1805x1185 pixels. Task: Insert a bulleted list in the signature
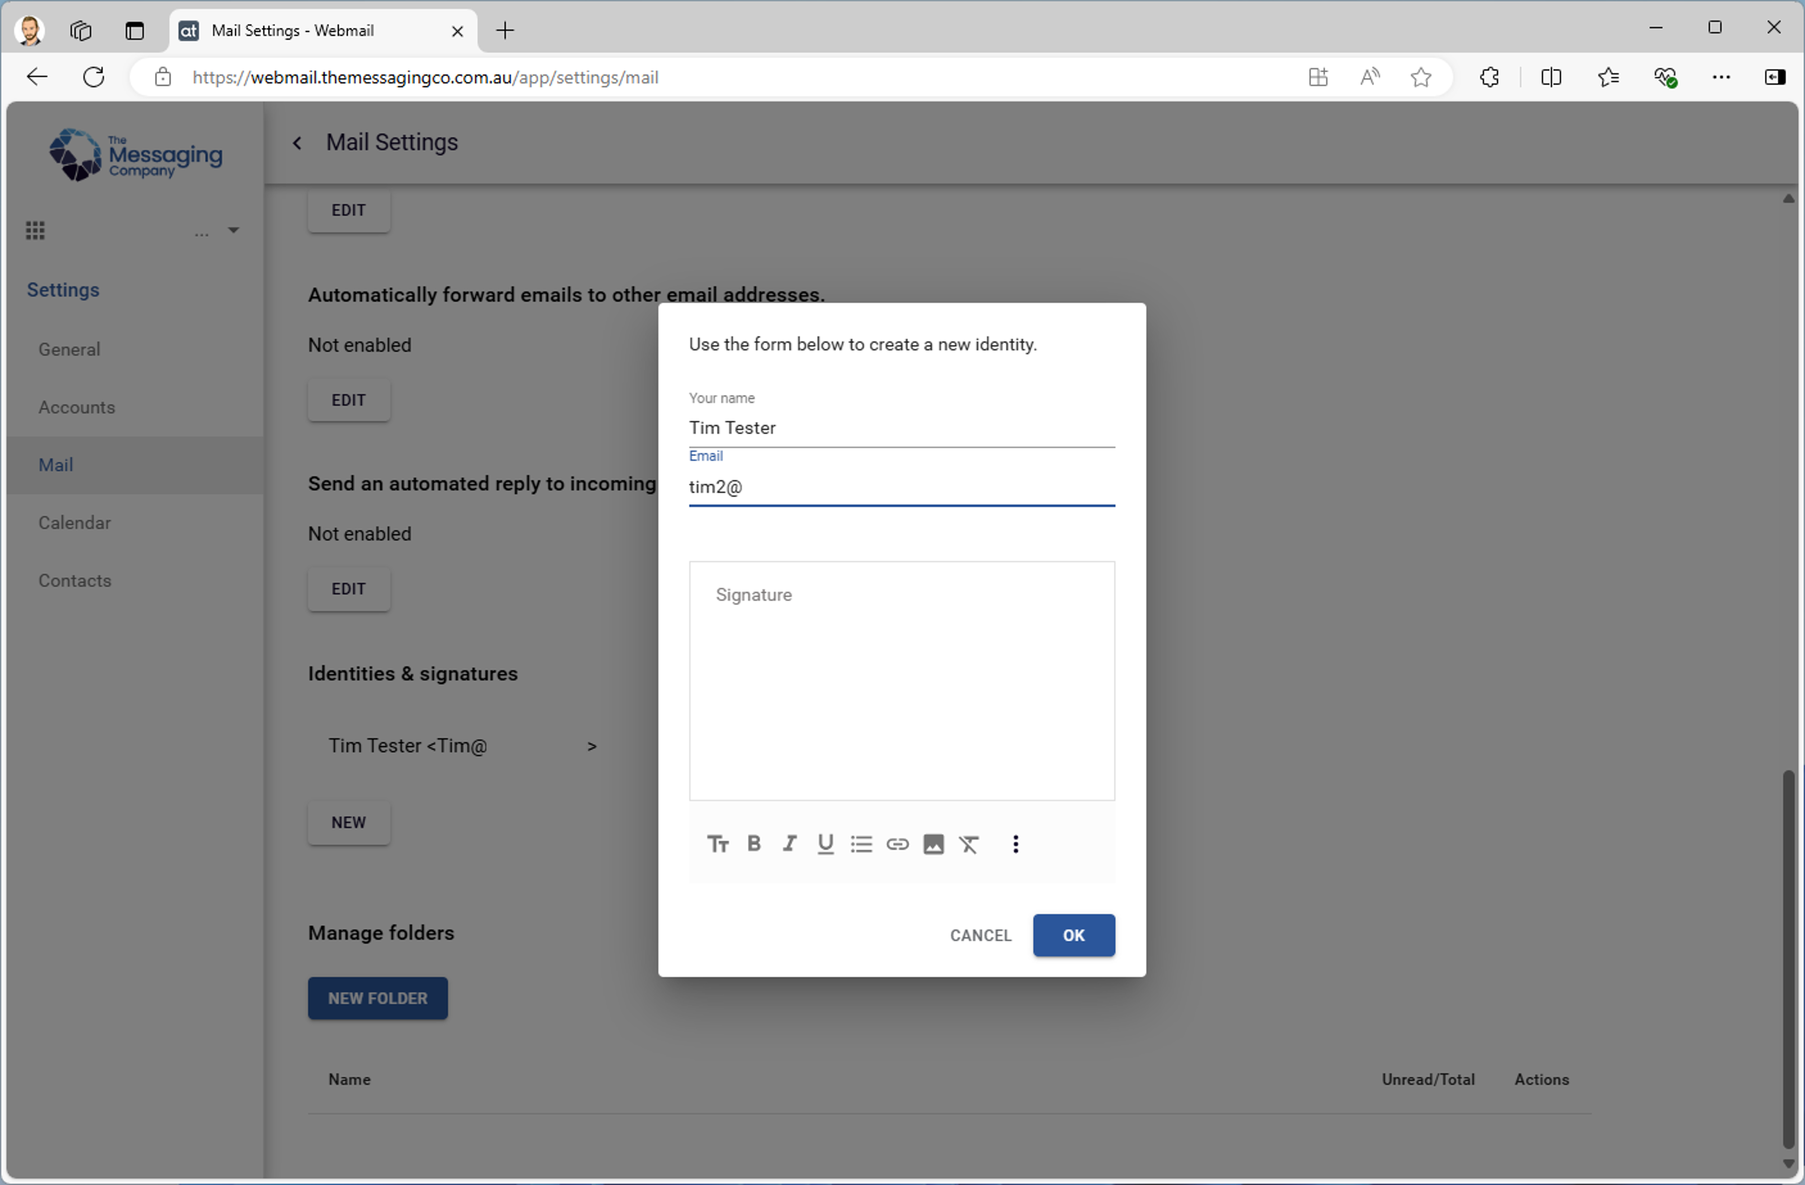point(861,845)
